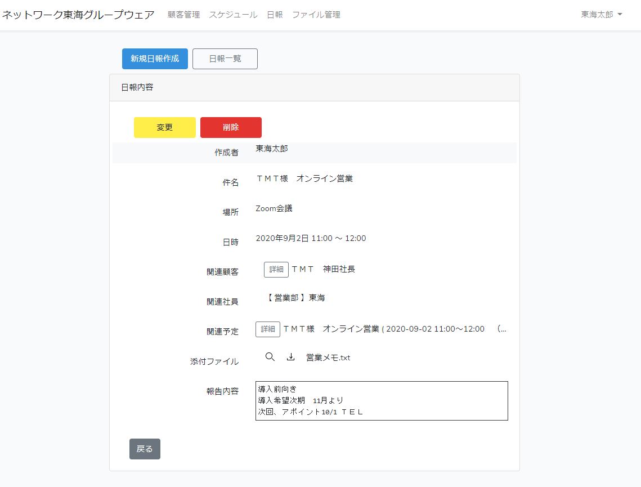Click the subject text ＴＭＴ様 オンライン営業
Viewport: 641px width, 487px height.
coord(304,178)
